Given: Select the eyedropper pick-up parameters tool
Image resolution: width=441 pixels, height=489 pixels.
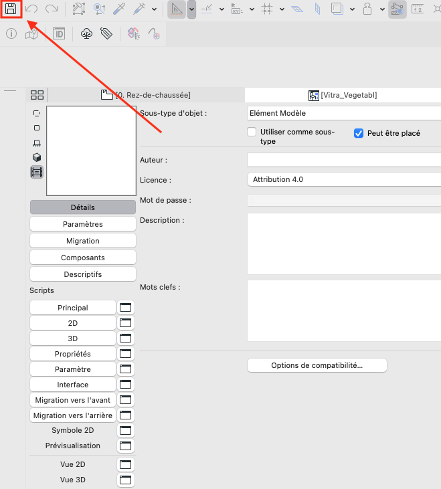Looking at the screenshot, I should pyautogui.click(x=119, y=9).
